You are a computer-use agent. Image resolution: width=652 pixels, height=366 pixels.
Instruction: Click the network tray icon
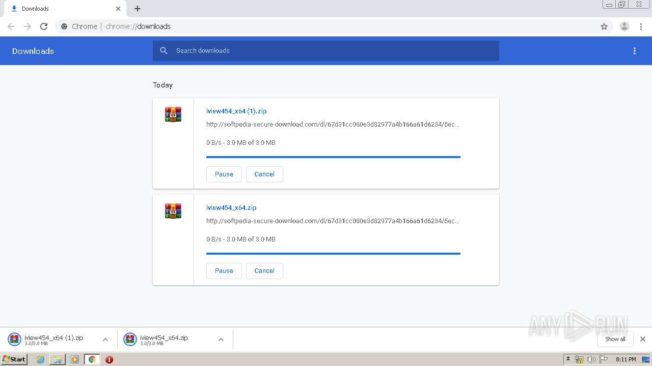(579, 359)
